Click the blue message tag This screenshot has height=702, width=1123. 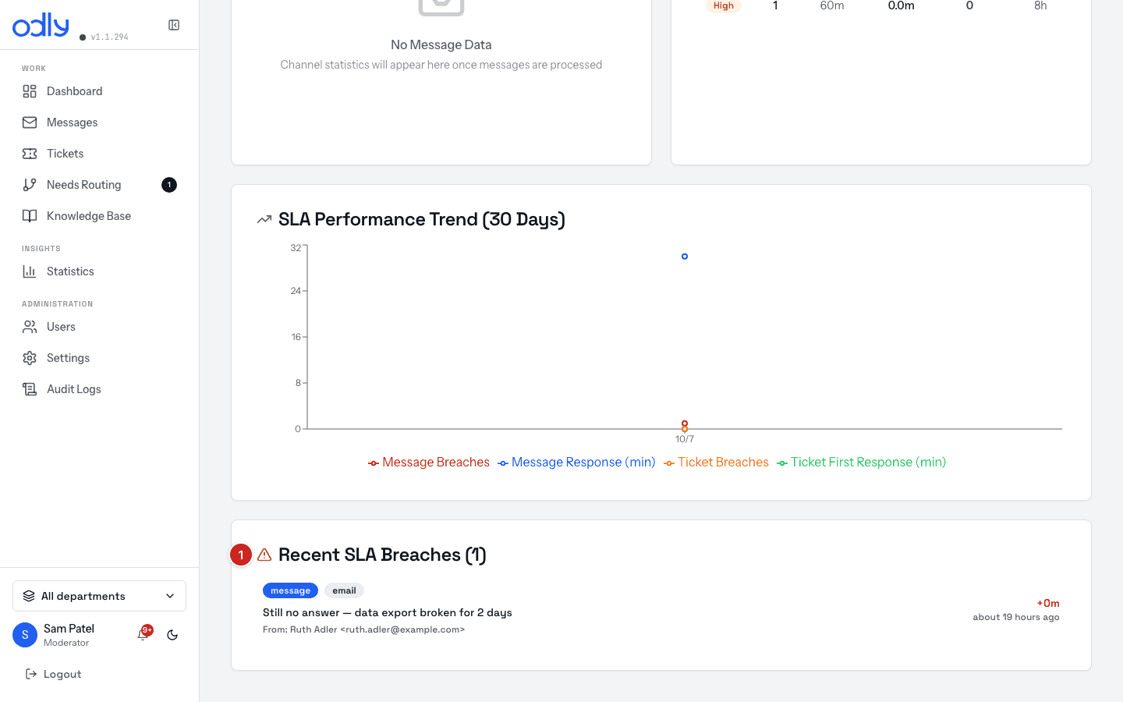pyautogui.click(x=290, y=590)
